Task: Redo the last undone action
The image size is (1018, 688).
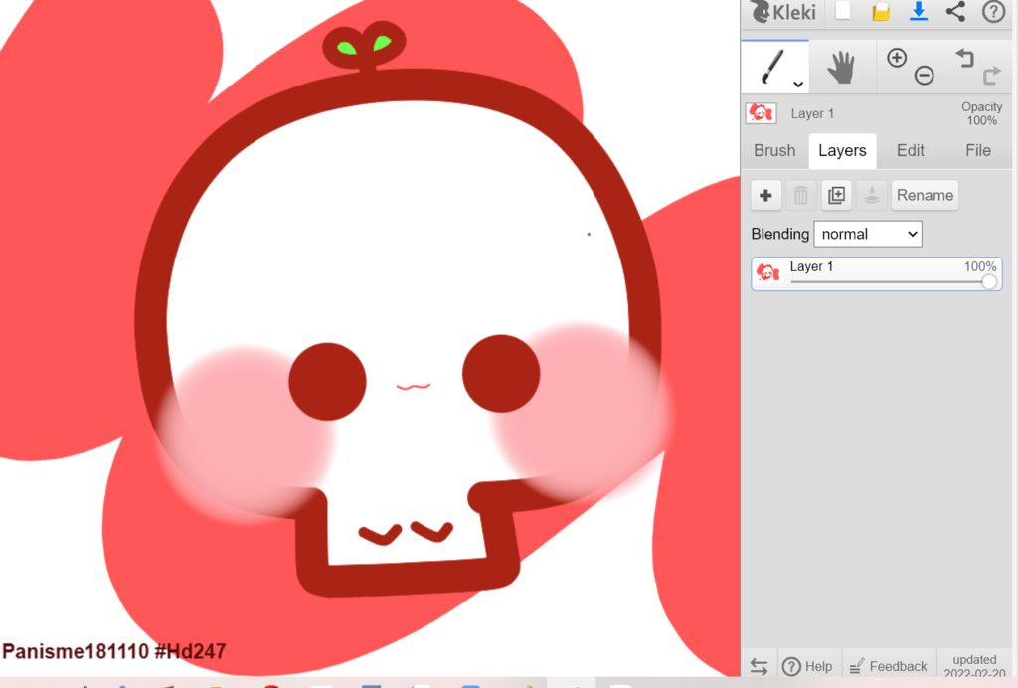Action: (x=991, y=76)
